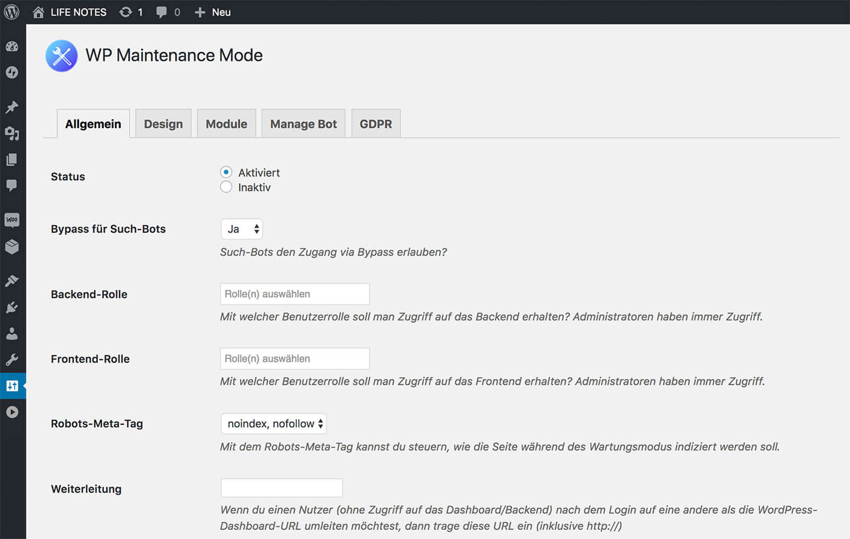Click the Robots-Meta-Tag label
850x539 pixels.
point(97,423)
